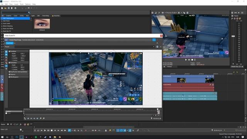Open Master Bus audio properties gear
The width and height of the screenshot is (247, 139).
point(232,13)
